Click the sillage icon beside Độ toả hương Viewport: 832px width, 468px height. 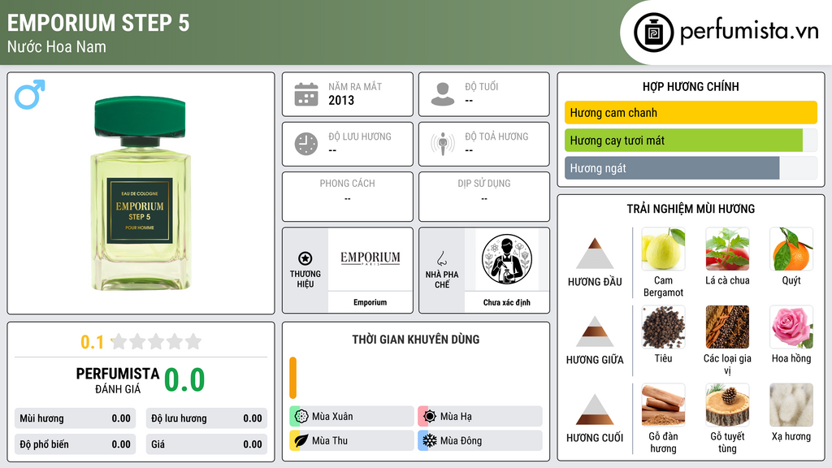point(443,144)
